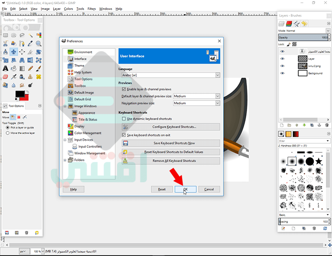Lower layer with green down arrow

point(304,125)
